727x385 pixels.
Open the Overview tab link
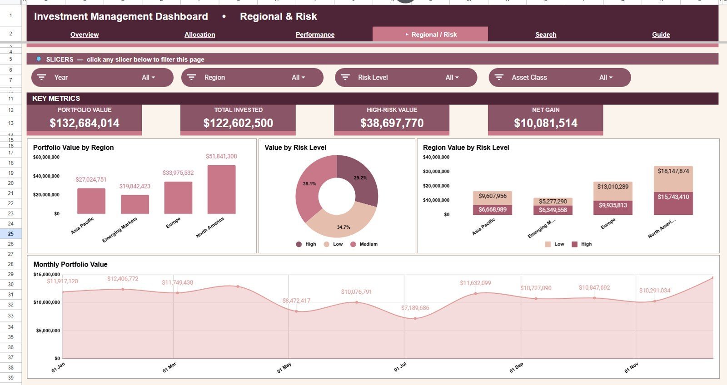(x=85, y=35)
